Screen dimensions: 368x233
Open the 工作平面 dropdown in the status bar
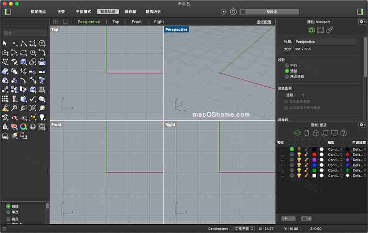(x=244, y=228)
